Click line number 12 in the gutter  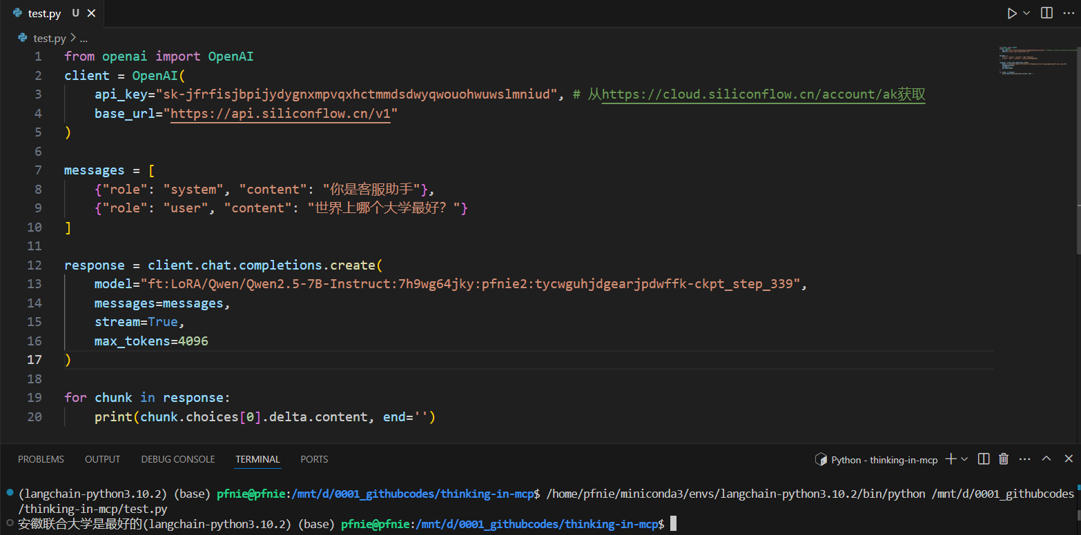point(35,265)
